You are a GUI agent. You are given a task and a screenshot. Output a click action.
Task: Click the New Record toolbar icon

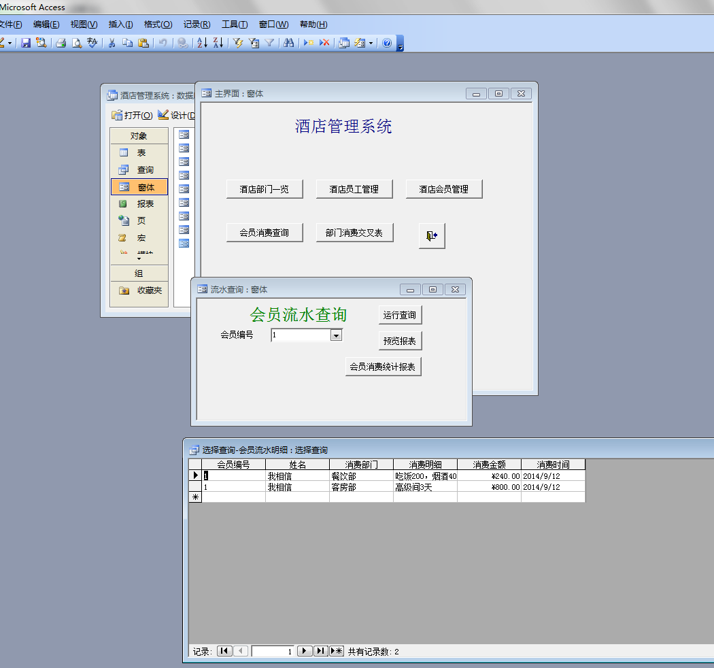[309, 43]
